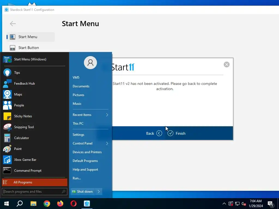Open Xbox Game Bar icon
Screen dimensions: 279x209
pos(7,159)
